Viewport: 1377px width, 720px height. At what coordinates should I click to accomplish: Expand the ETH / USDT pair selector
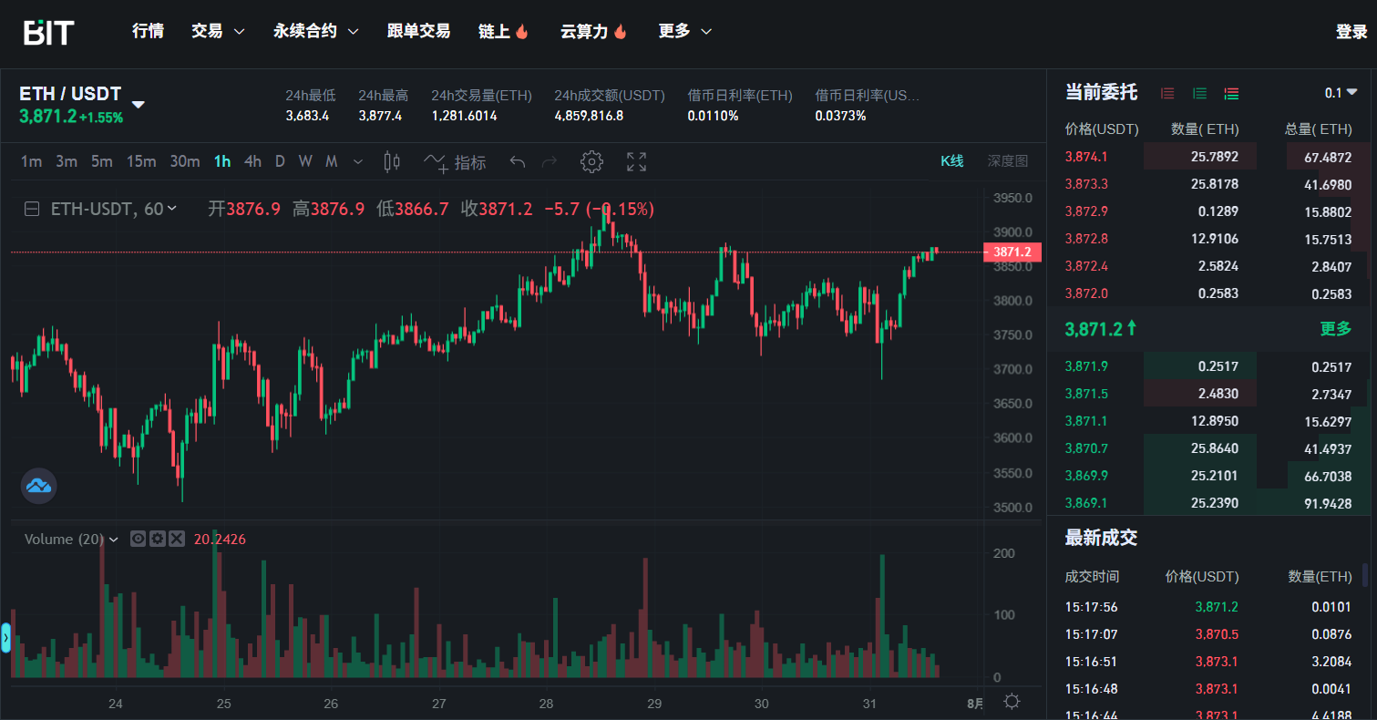coord(138,104)
